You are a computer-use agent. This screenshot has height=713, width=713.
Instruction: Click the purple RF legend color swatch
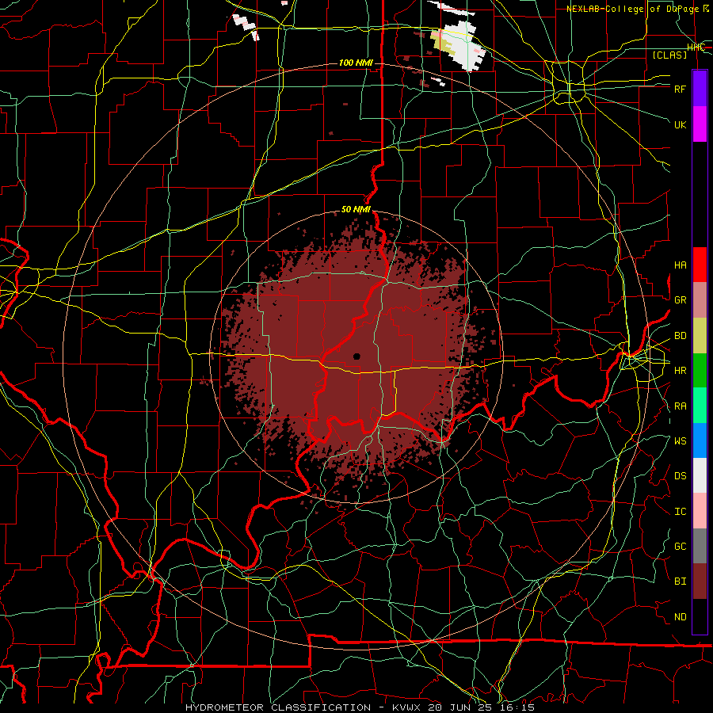700,89
